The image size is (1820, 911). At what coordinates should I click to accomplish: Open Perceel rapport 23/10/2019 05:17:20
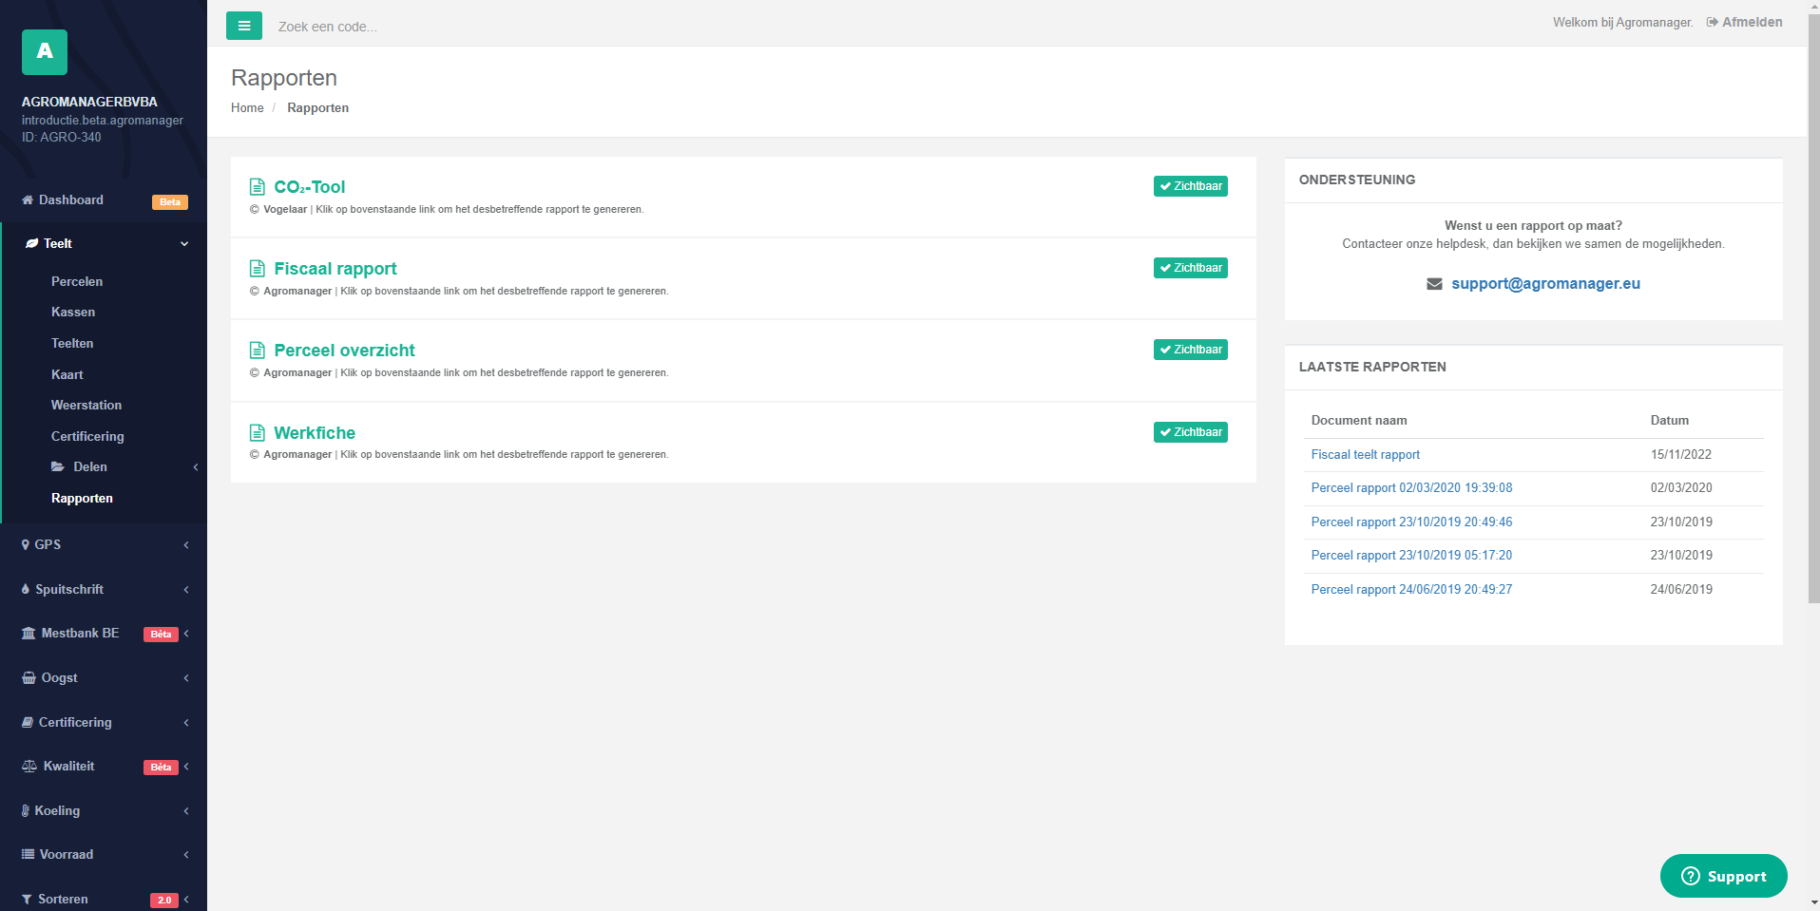pos(1411,556)
